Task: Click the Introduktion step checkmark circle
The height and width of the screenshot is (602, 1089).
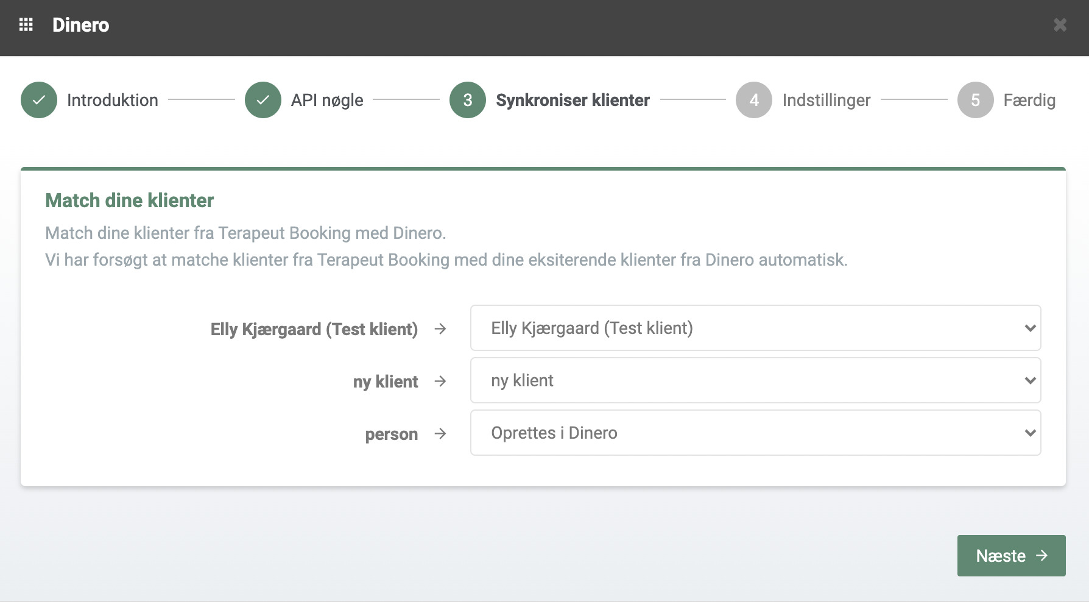Action: pyautogui.click(x=39, y=100)
